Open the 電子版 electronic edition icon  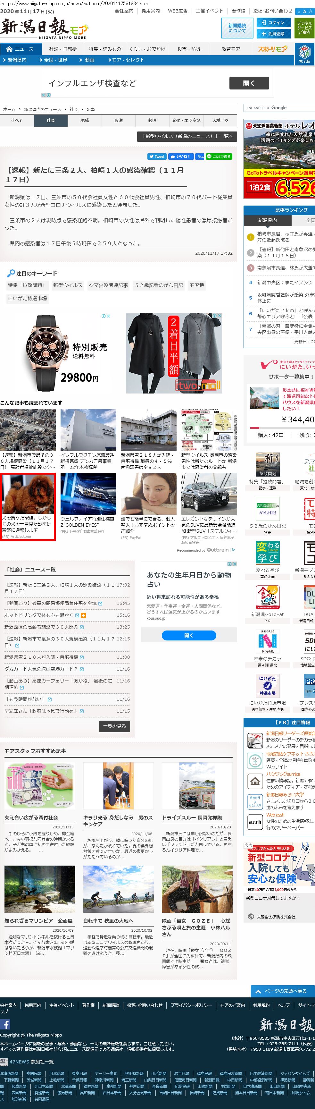pyautogui.click(x=305, y=54)
